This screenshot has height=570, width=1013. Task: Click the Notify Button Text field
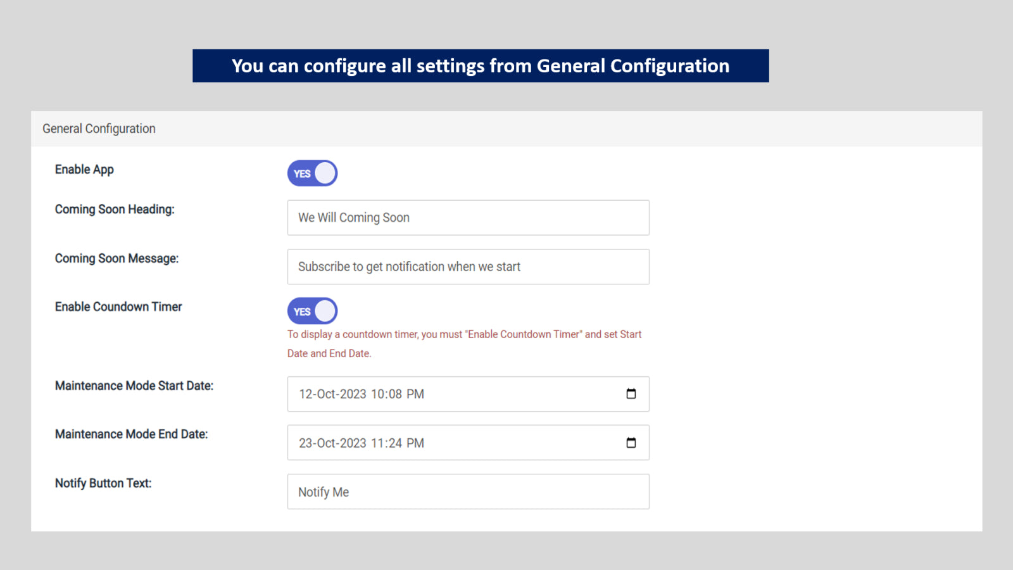(468, 492)
